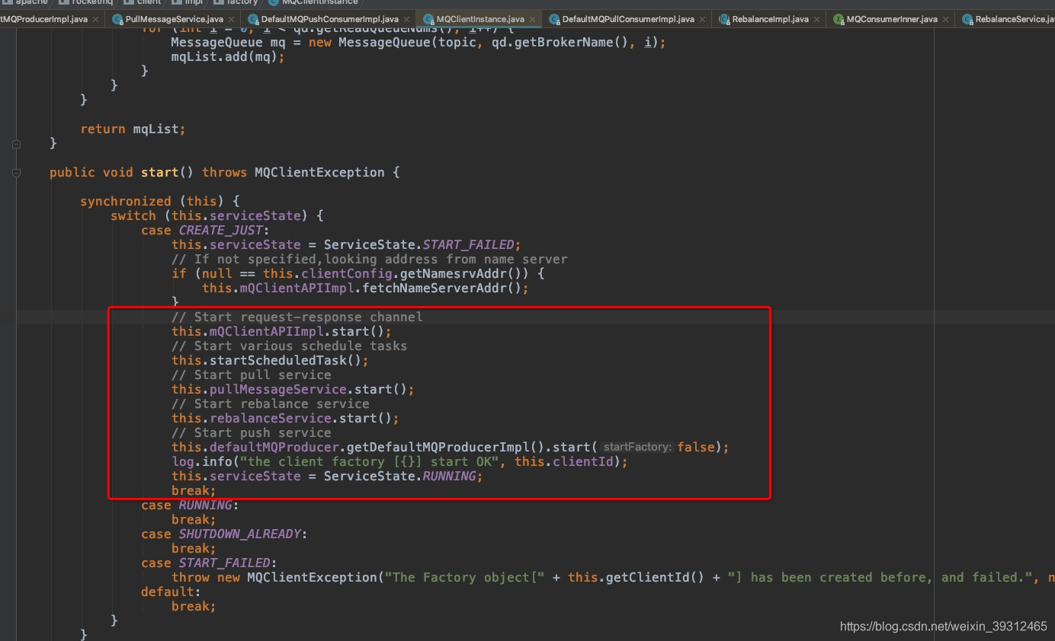The height and width of the screenshot is (641, 1055).
Task: Click the 'Start push service' comment
Action: (251, 433)
